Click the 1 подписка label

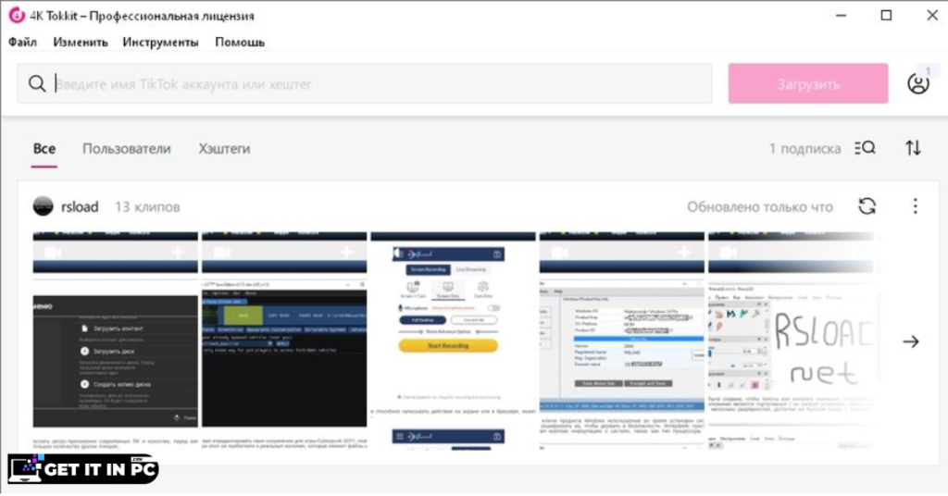coord(805,149)
